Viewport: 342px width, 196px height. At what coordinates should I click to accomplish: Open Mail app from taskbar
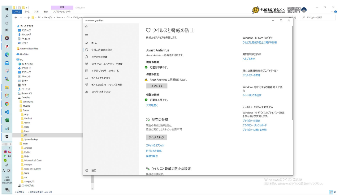coord(7,63)
